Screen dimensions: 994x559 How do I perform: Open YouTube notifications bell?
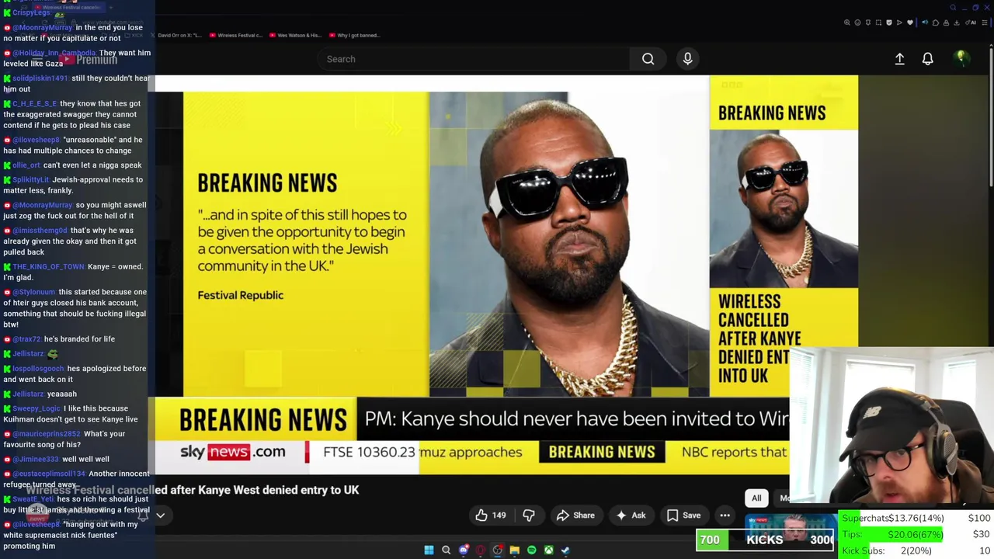927,59
